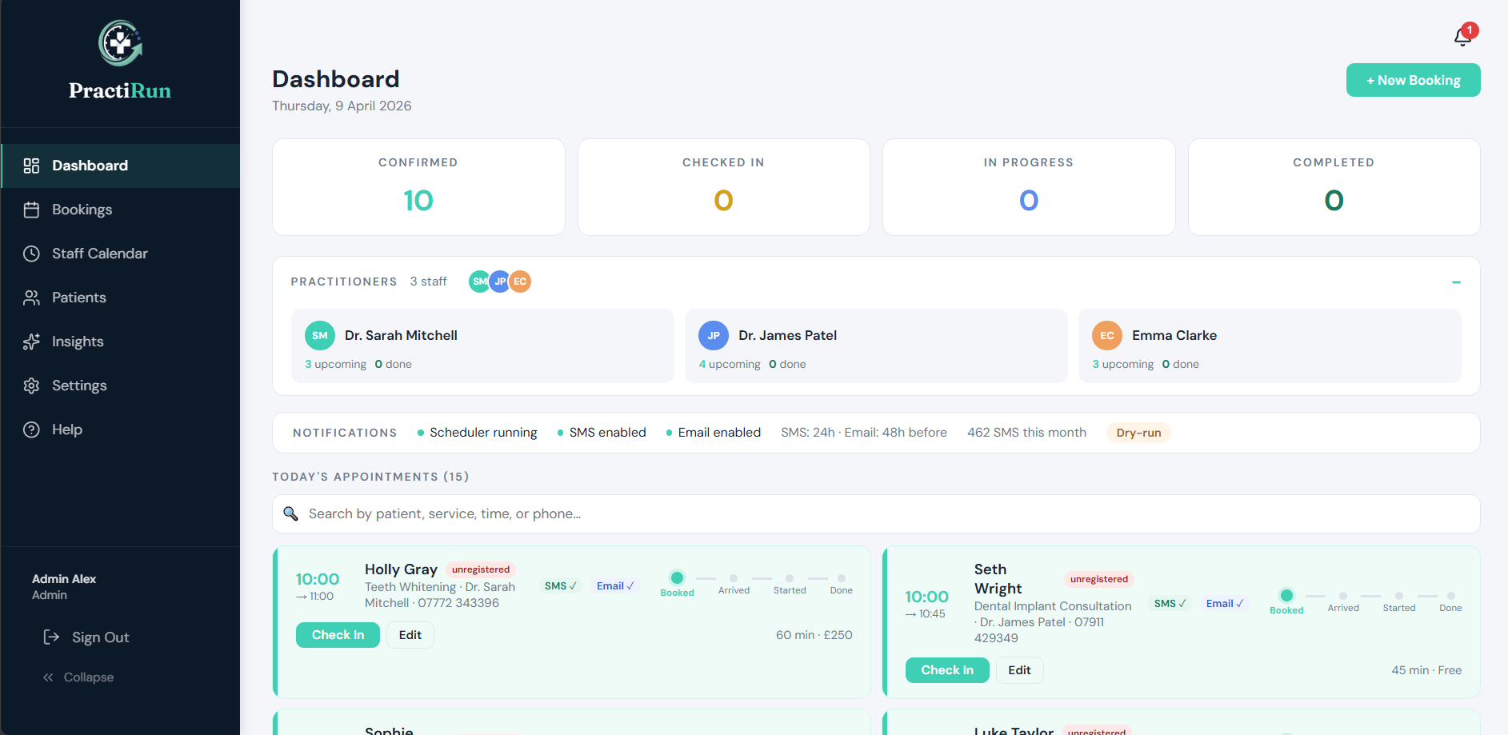1508x735 pixels.
Task: Check in Seth Wright
Action: pyautogui.click(x=947, y=670)
